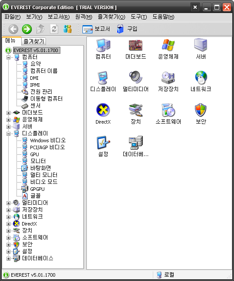The height and width of the screenshot is (281, 234).
Task: Expand the 네트워크 tree node
Action: (x=8, y=217)
